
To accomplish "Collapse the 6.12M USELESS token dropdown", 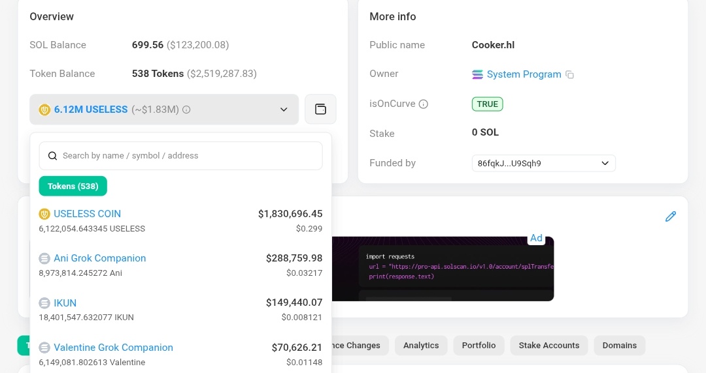I will 284,109.
